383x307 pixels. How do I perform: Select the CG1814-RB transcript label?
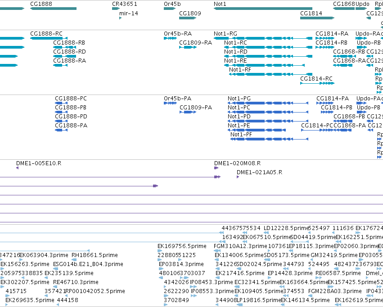pos(331,42)
